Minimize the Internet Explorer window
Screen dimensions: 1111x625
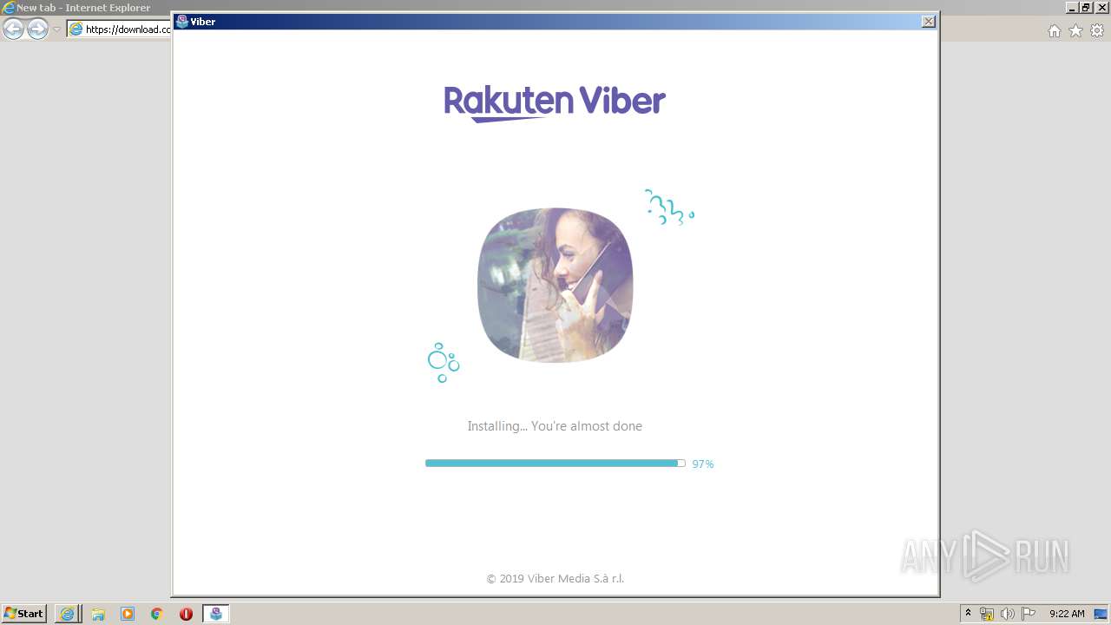tap(1072, 7)
